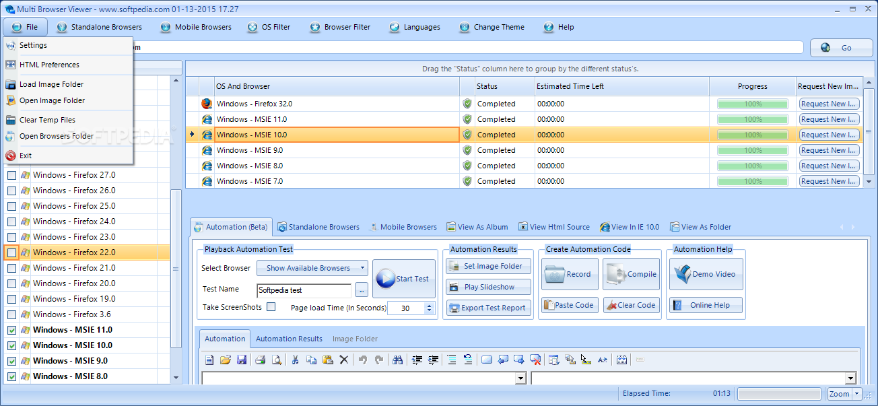Open the Show Available Browsers dropdown
The height and width of the screenshot is (406, 878).
tap(312, 268)
